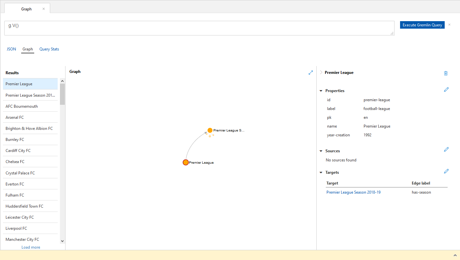Screen dimensions: 460x260
Task: Expand the graph view to full size
Action: click(310, 73)
